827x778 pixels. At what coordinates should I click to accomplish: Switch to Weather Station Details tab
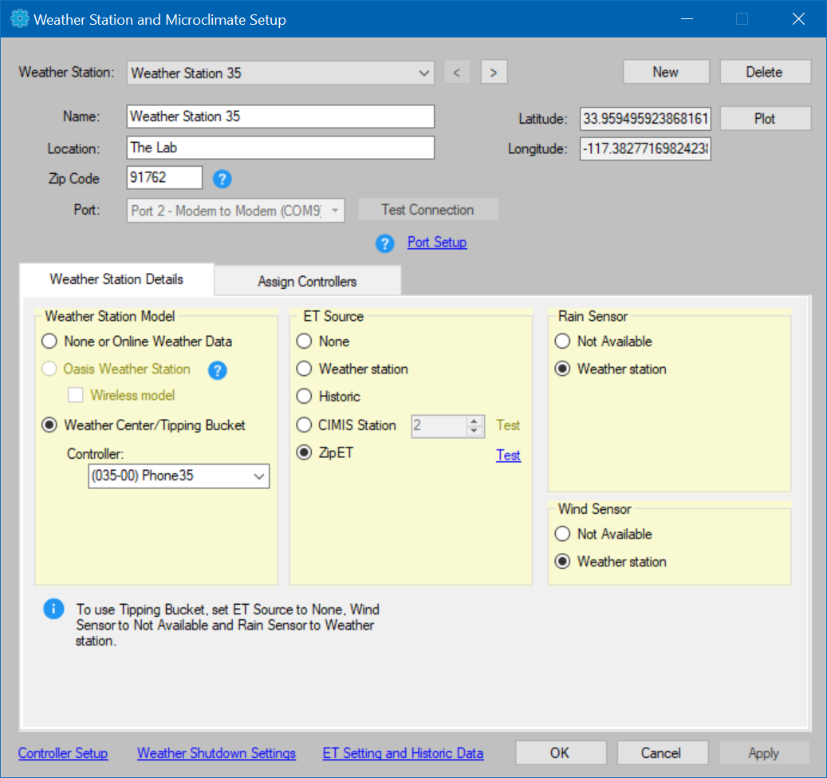[116, 279]
